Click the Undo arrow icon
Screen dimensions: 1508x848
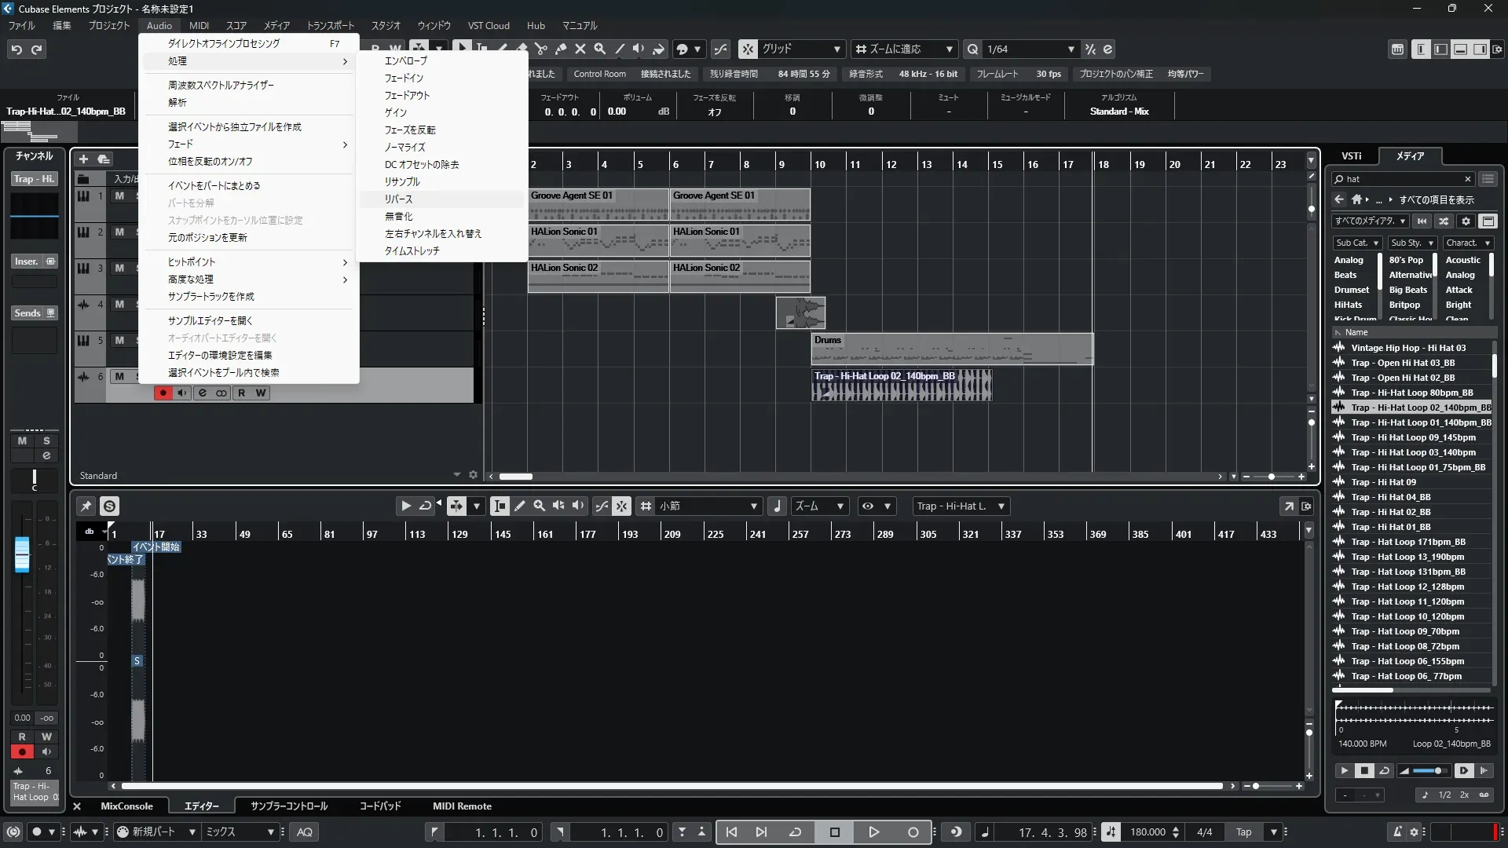[x=16, y=49]
